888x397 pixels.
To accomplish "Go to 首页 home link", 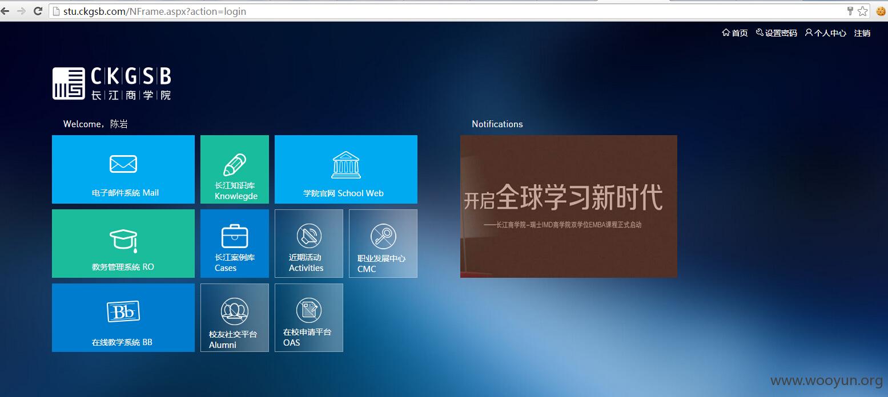I will click(740, 33).
